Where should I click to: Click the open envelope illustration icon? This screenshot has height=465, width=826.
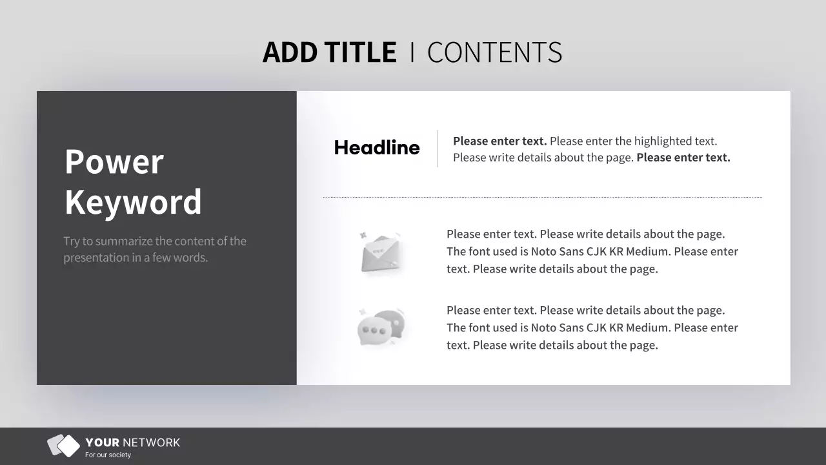click(x=381, y=253)
